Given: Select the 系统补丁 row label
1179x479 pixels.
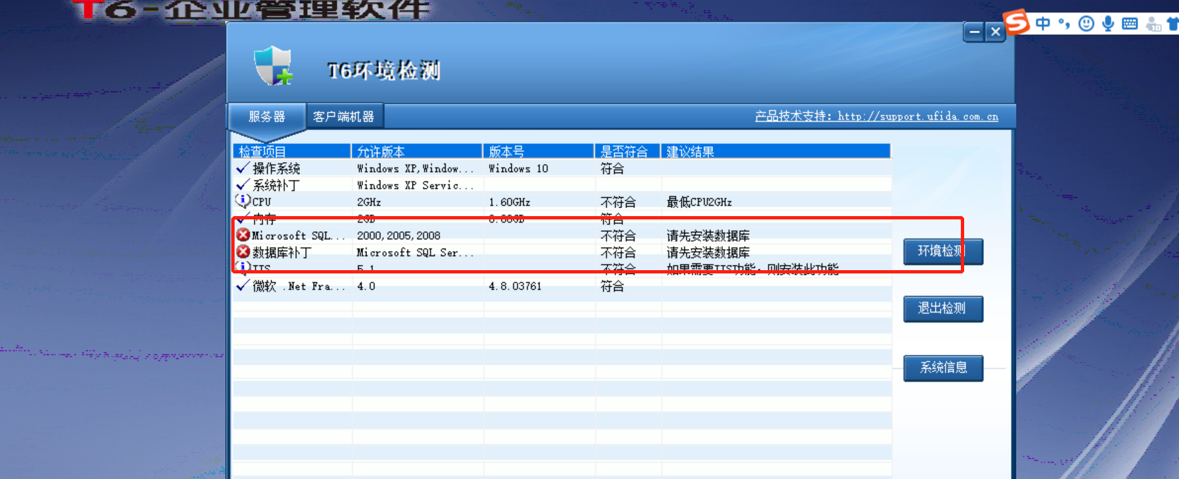Looking at the screenshot, I should point(276,185).
